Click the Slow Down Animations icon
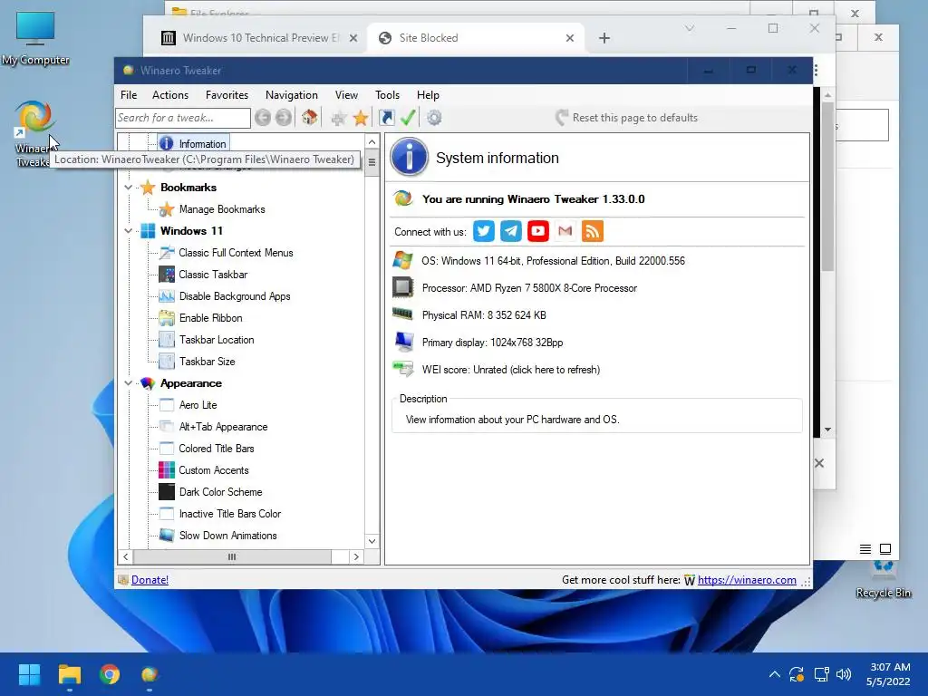 pyautogui.click(x=167, y=535)
